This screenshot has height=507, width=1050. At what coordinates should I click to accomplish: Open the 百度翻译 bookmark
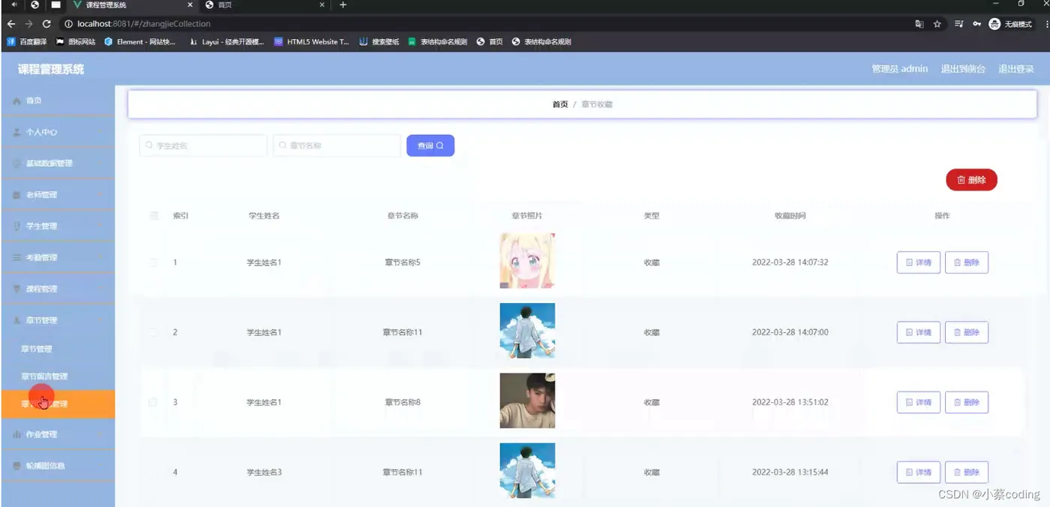(x=27, y=42)
